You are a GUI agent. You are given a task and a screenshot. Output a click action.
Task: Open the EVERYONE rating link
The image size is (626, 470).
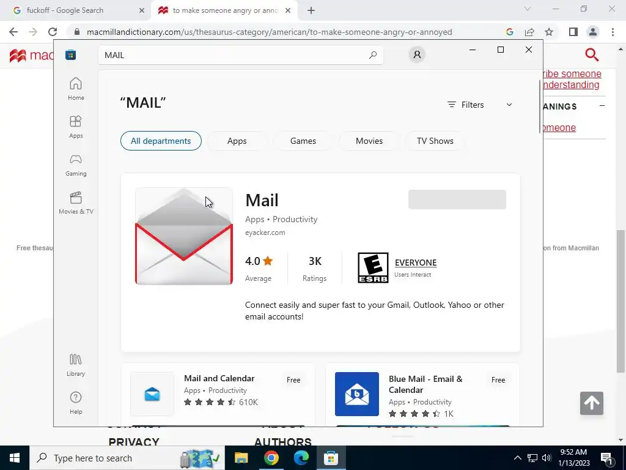pos(416,263)
